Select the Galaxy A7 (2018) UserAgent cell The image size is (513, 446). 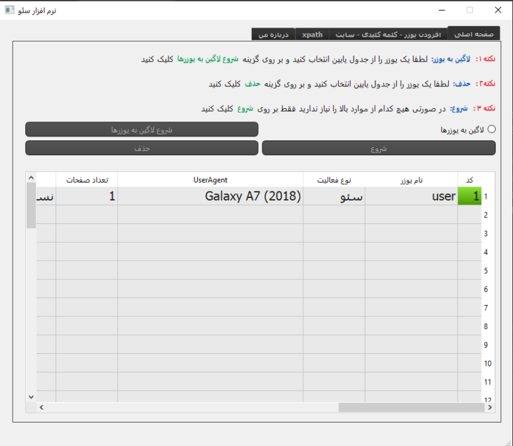click(210, 197)
